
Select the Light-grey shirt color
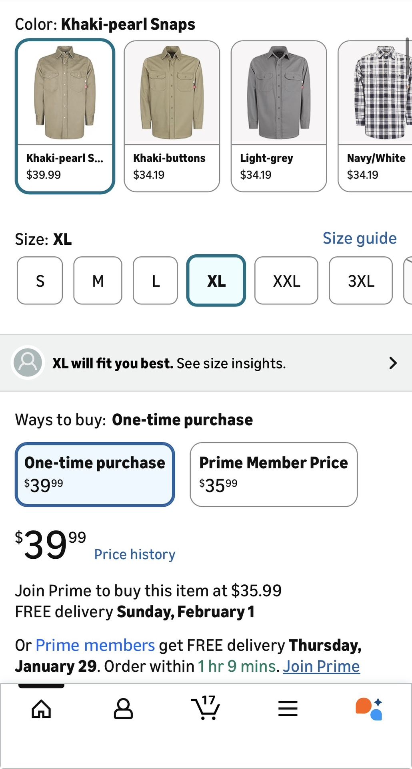pos(279,116)
